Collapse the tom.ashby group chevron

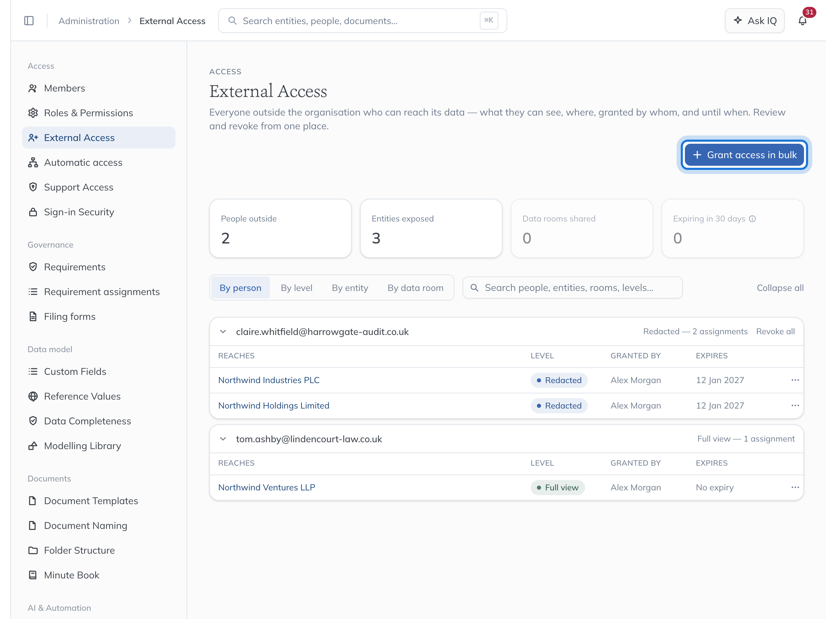(x=223, y=439)
